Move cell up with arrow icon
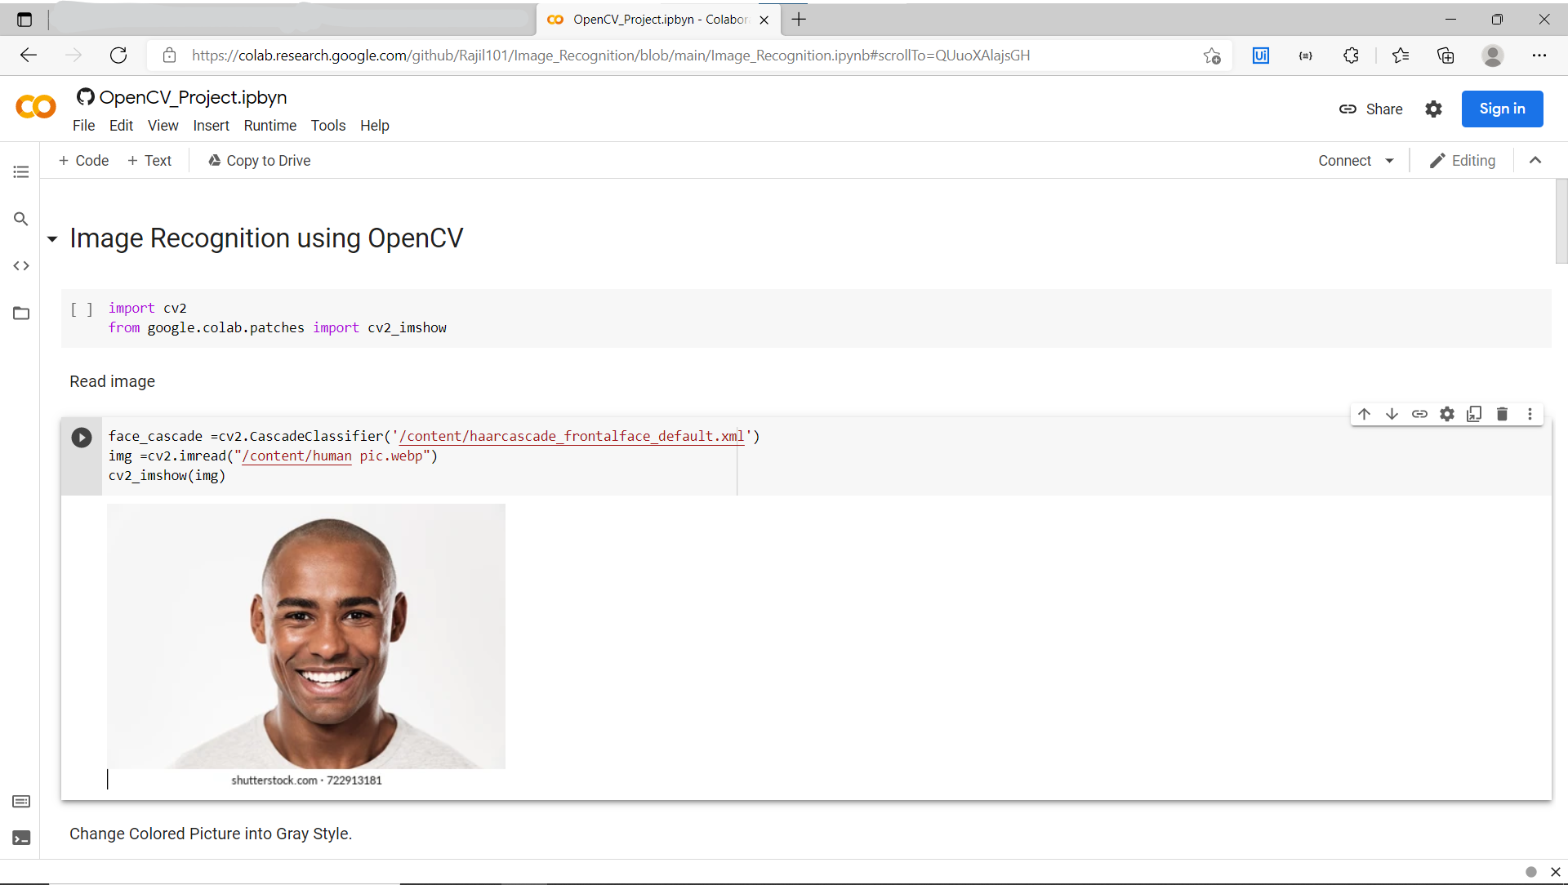Screen dimensions: 1568x885 tap(1364, 414)
